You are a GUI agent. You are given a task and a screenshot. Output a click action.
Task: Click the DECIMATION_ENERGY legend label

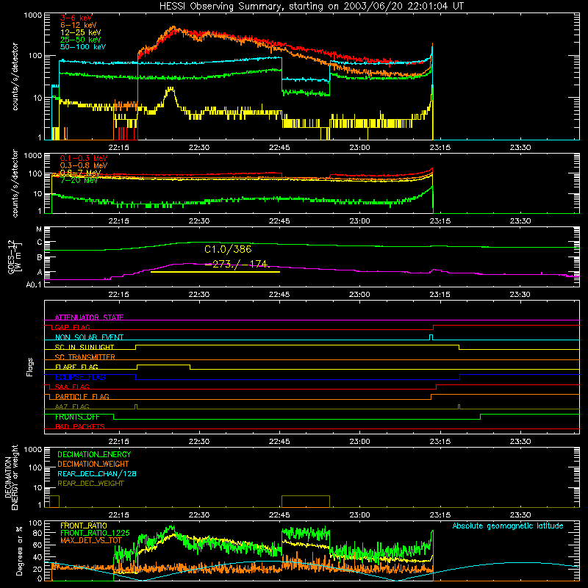(x=94, y=454)
